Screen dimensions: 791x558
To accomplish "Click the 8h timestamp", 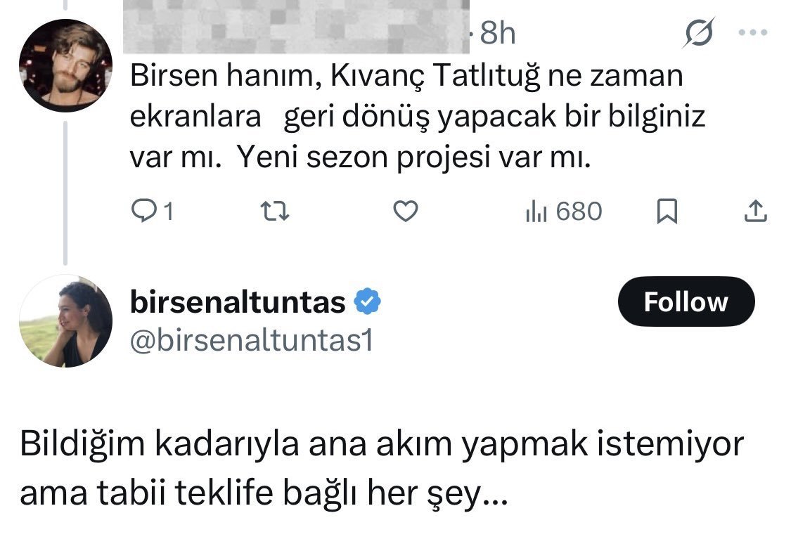I will pos(498,34).
